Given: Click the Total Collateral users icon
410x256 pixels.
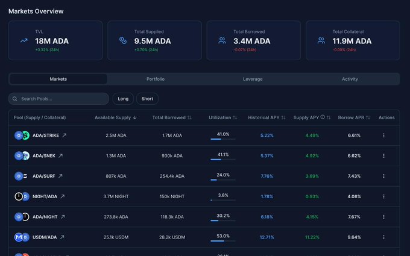Looking at the screenshot, I should coord(321,40).
